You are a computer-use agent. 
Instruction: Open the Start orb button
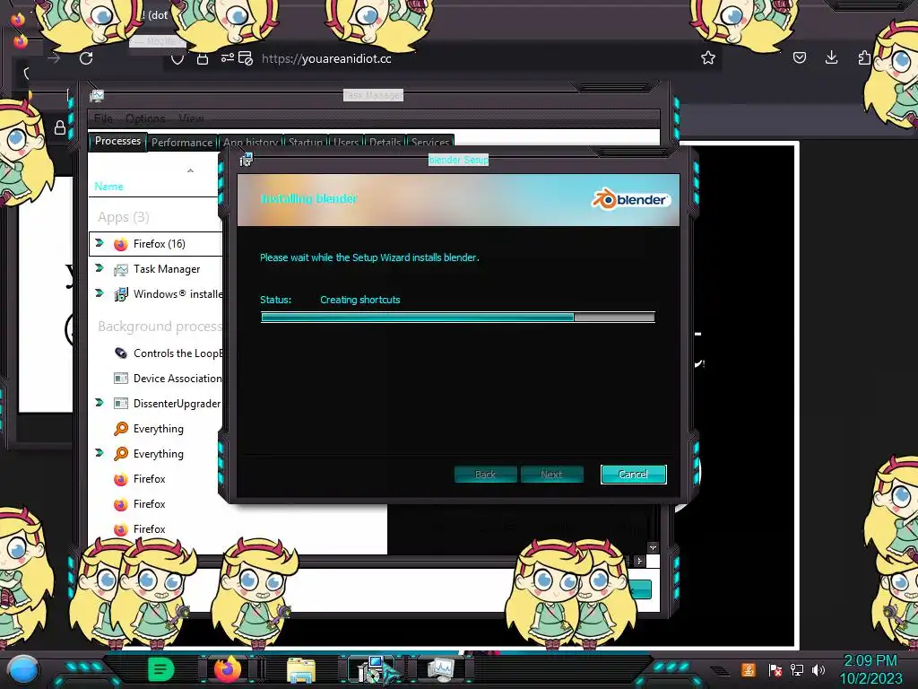(x=23, y=669)
